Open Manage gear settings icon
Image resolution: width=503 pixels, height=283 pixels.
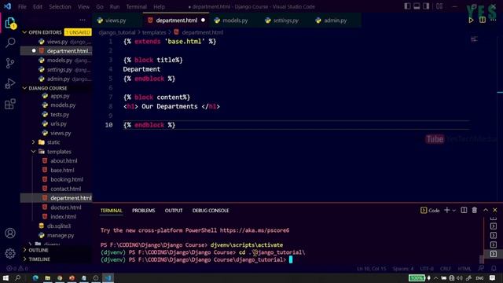(x=10, y=253)
